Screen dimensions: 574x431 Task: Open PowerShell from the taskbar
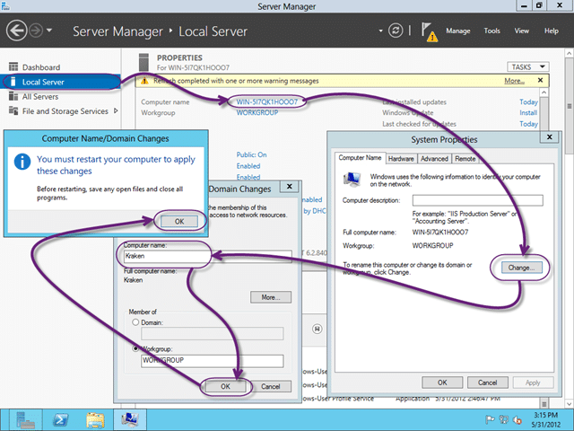pyautogui.click(x=61, y=419)
